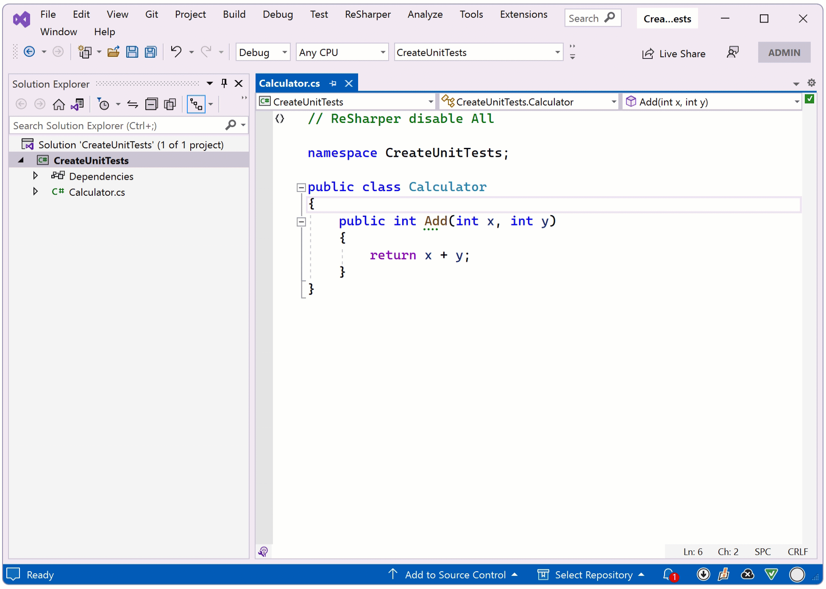Open the Add(int x, int y) member dropdown
The image size is (826, 589).
click(712, 102)
